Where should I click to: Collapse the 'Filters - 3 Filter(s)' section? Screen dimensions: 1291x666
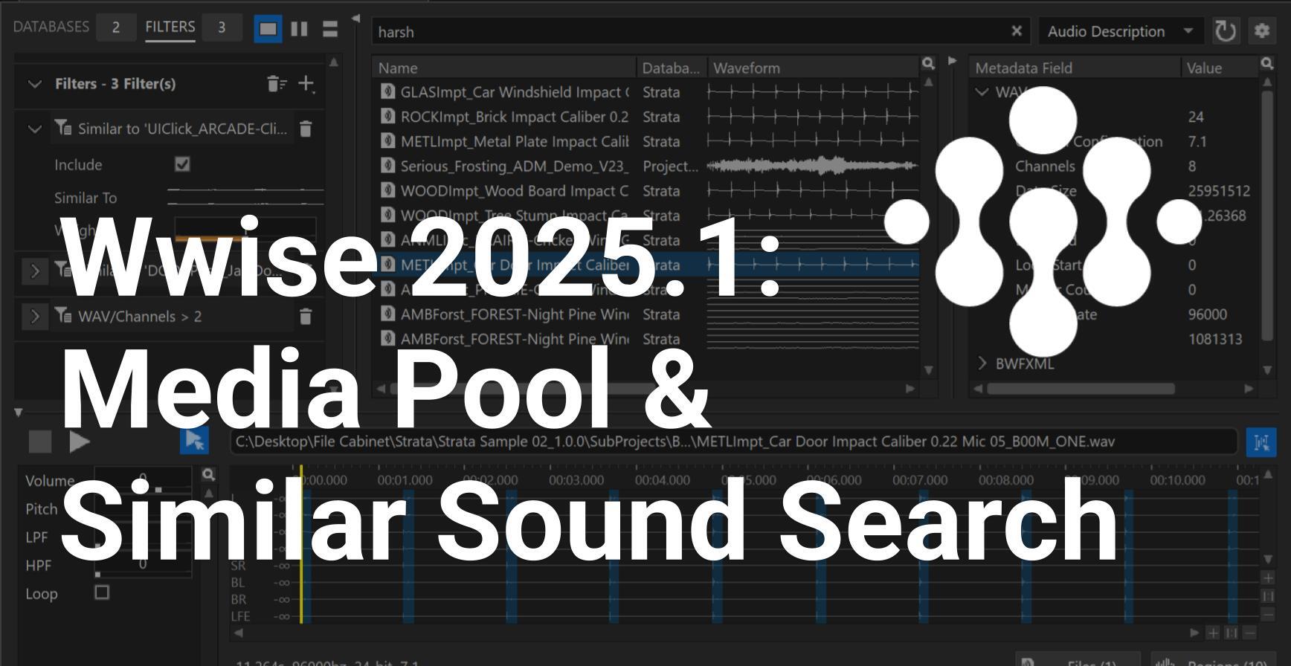(34, 84)
